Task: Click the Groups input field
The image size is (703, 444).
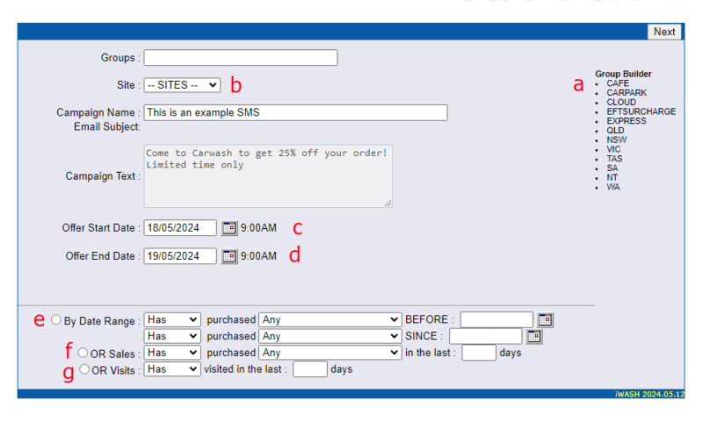Action: point(241,58)
